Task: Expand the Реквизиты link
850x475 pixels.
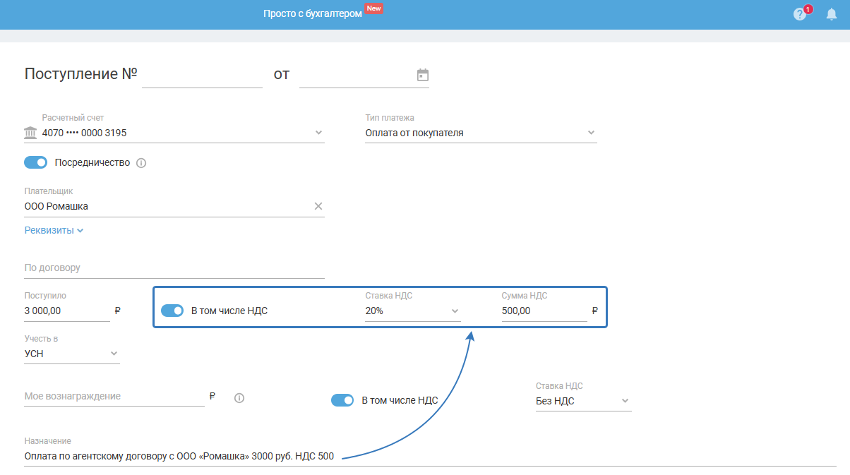Action: coord(54,230)
